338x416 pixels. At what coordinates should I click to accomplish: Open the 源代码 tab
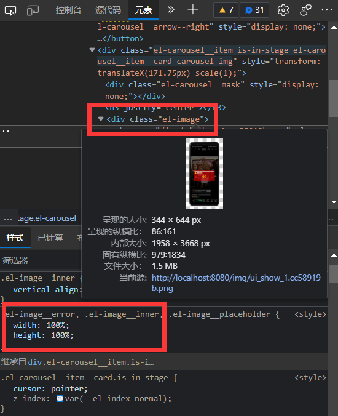point(108,10)
